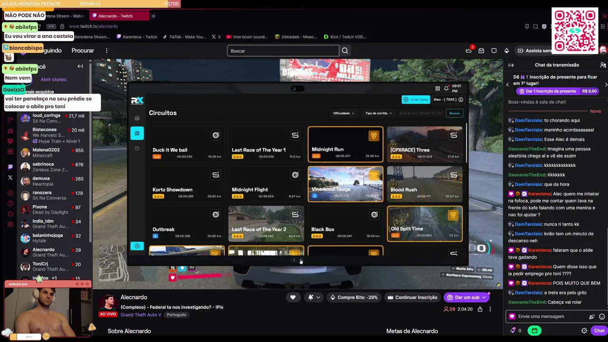608x342 pixels.
Task: Click the Twitch search Buscar field
Action: point(283,51)
